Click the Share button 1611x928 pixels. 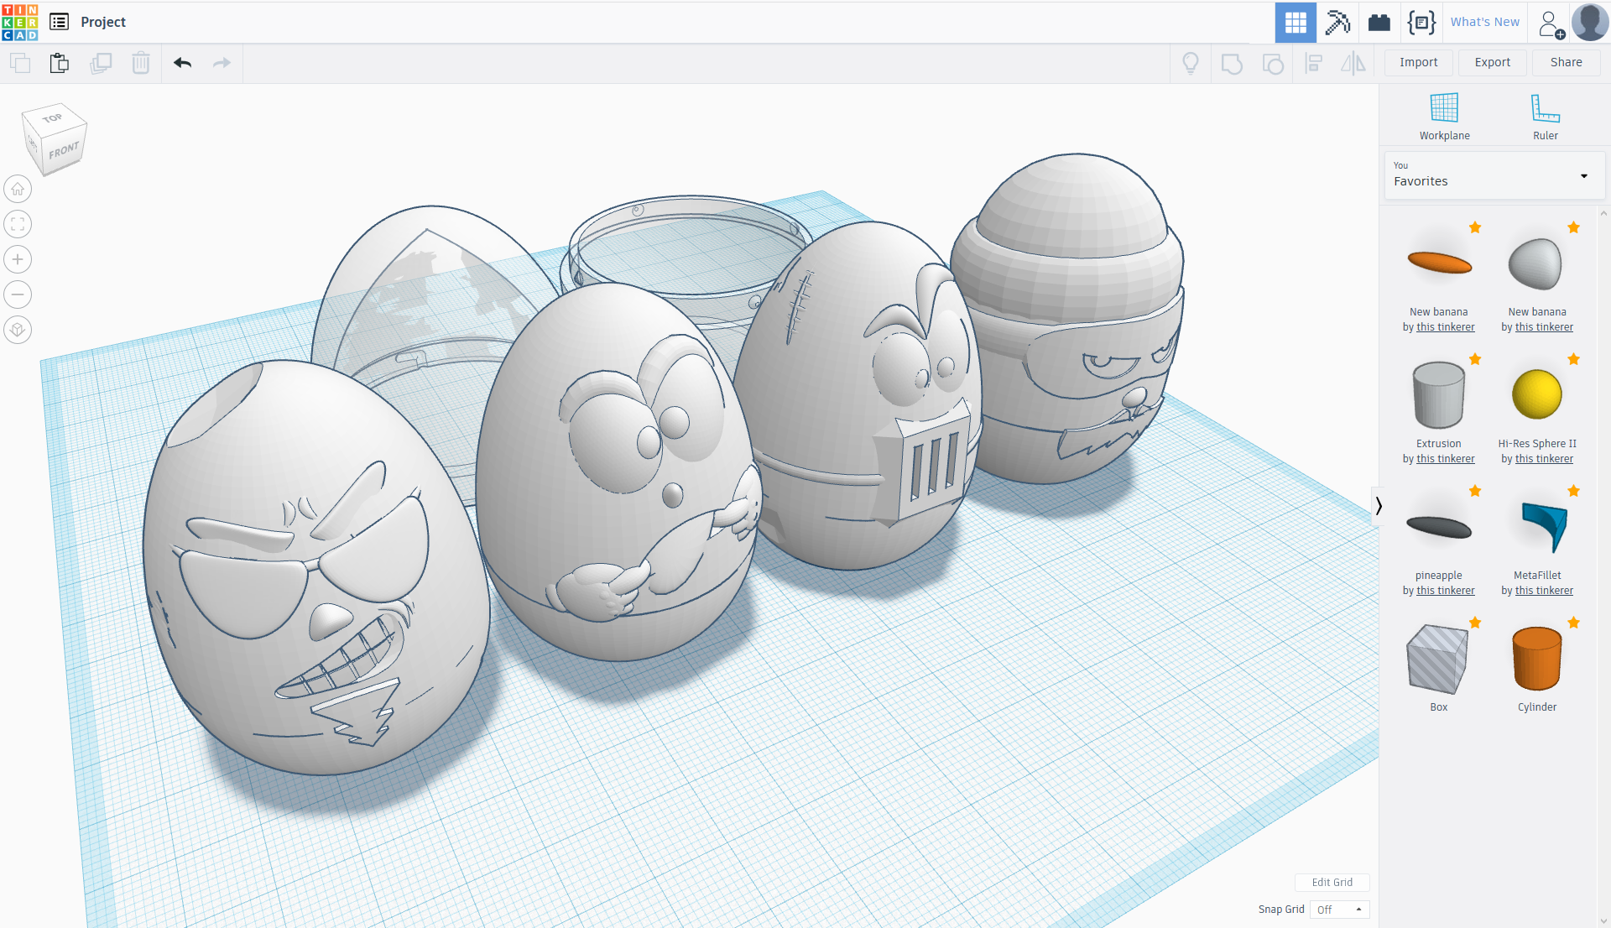[1566, 63]
